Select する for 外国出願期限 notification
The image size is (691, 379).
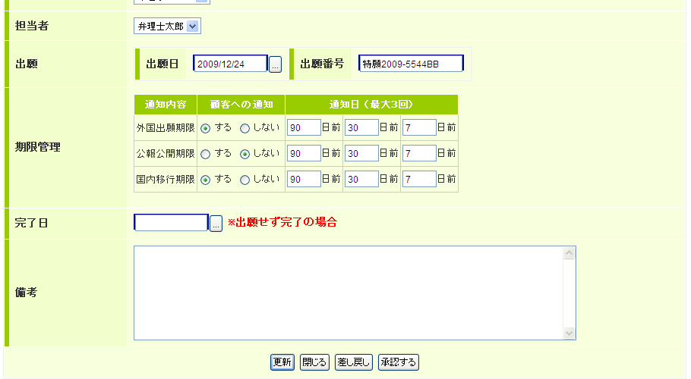[x=205, y=128]
